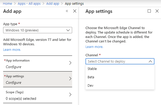161x105 pixels.
Task: Open App settings Configure row
Action: (38, 79)
